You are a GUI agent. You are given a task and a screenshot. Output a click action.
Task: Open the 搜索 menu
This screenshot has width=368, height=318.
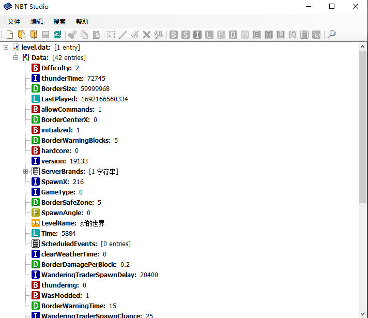pyautogui.click(x=59, y=22)
